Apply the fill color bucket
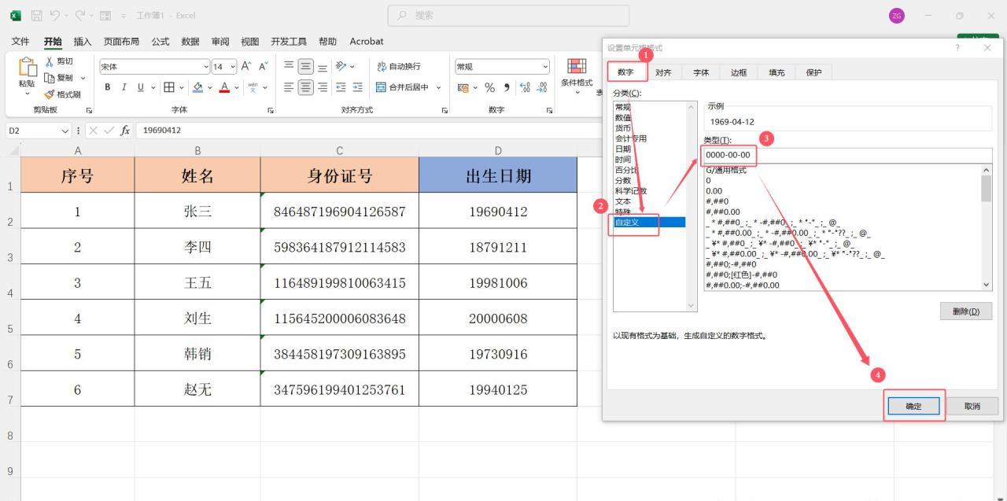1007x501 pixels. [198, 87]
